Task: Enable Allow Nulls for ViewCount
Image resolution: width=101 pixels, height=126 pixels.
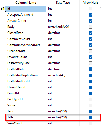Action: [x=91, y=123]
